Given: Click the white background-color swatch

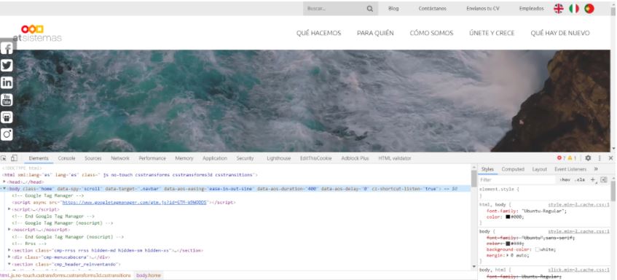Looking at the screenshot, I should pyautogui.click(x=538, y=249).
